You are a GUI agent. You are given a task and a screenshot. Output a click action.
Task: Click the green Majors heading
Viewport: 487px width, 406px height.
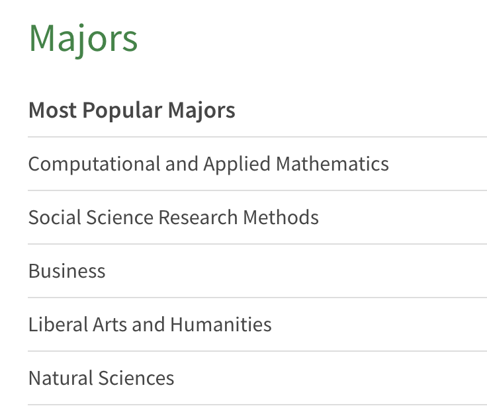83,40
